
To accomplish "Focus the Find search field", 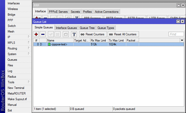I will (176, 34).
